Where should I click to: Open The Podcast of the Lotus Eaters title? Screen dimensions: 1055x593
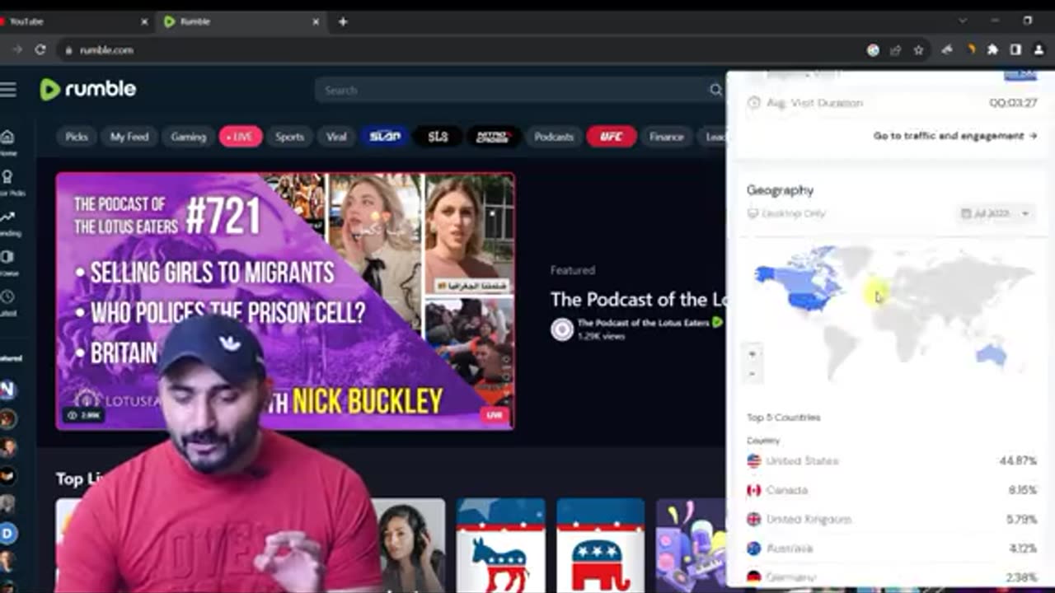640,299
